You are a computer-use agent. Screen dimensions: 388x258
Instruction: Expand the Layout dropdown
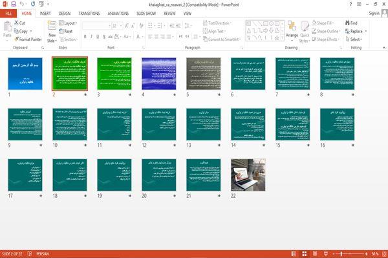click(x=69, y=23)
